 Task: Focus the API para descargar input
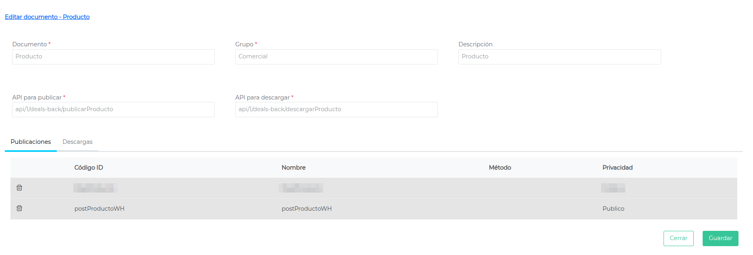point(336,110)
